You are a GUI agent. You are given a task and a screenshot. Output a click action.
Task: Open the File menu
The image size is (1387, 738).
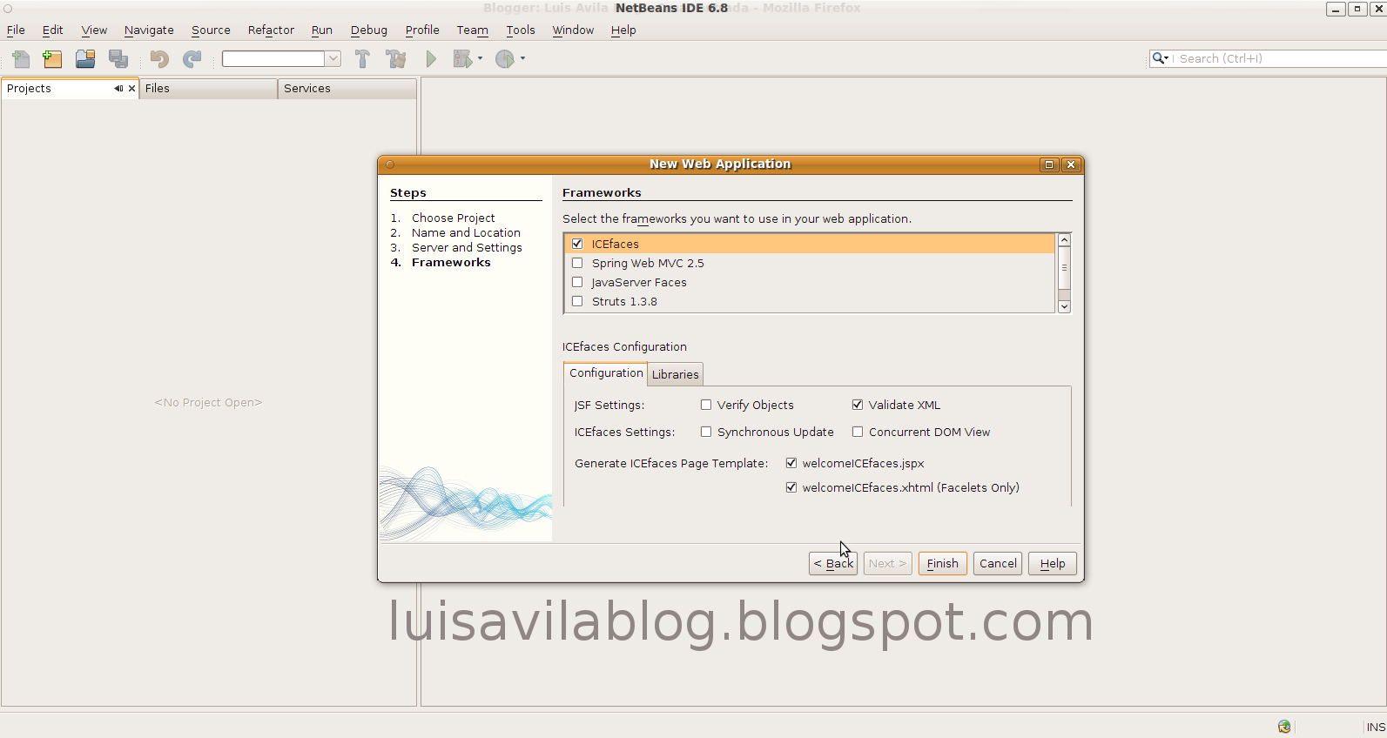pyautogui.click(x=16, y=30)
